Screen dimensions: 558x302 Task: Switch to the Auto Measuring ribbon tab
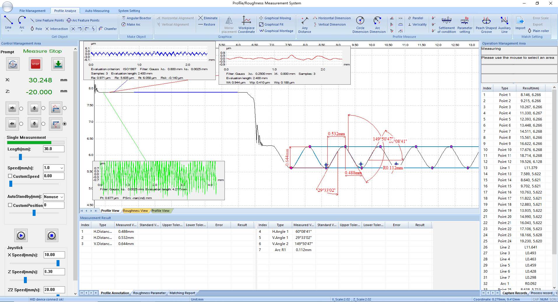click(97, 11)
